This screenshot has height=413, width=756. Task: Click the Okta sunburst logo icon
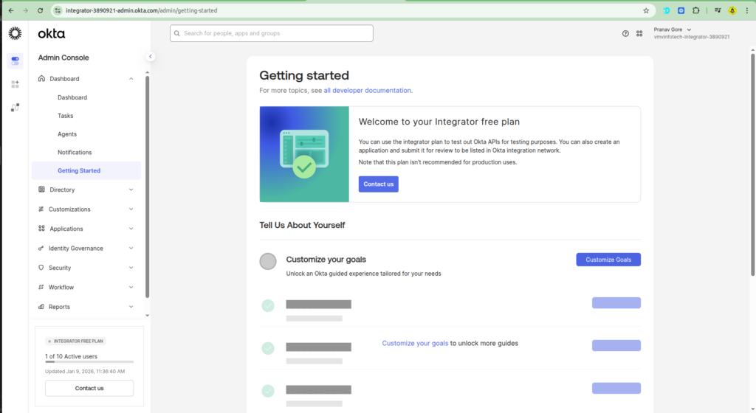pyautogui.click(x=15, y=33)
